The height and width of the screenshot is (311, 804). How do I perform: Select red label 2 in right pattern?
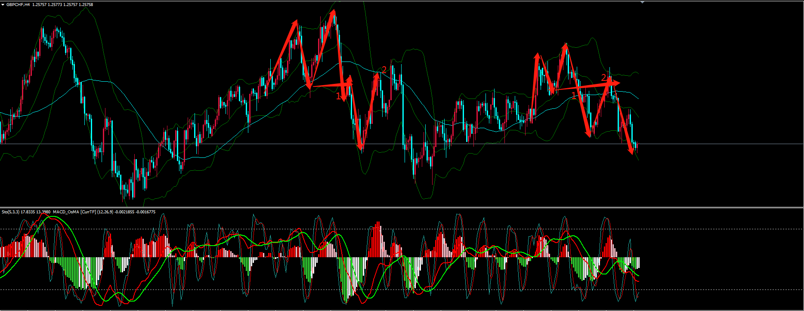point(603,77)
